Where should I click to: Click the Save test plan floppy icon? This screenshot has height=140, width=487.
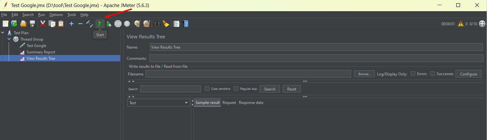(x=32, y=24)
